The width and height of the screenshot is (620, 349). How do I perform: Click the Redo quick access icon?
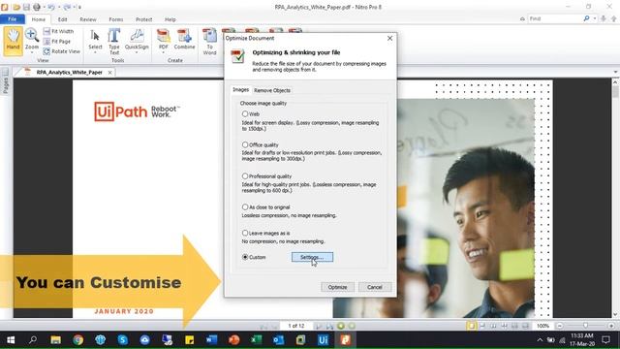(67, 7)
